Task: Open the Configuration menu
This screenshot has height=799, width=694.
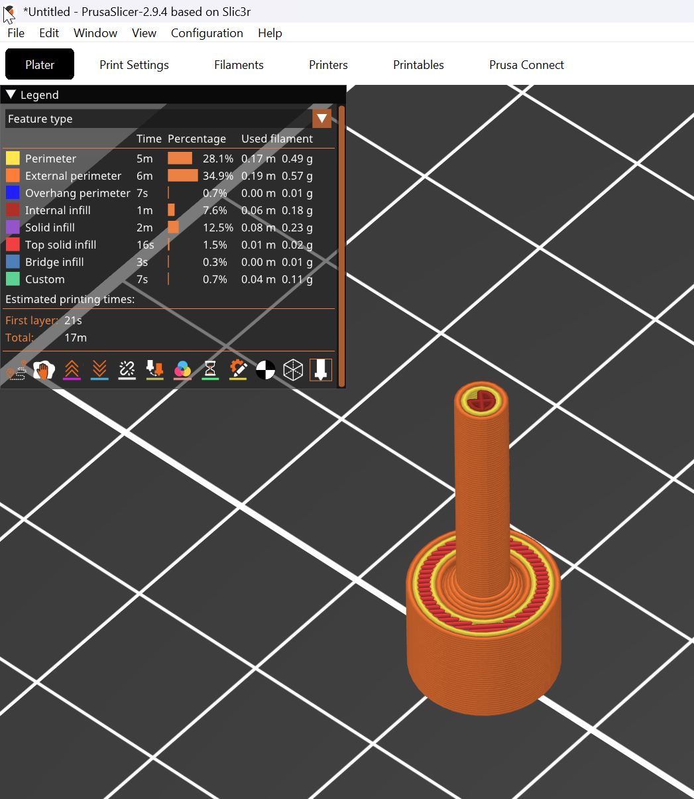Action: 207,33
